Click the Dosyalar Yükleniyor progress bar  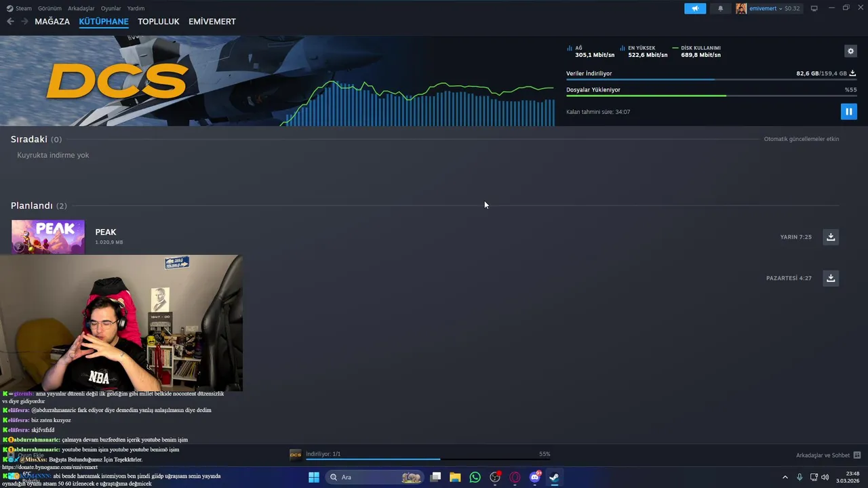click(x=711, y=96)
